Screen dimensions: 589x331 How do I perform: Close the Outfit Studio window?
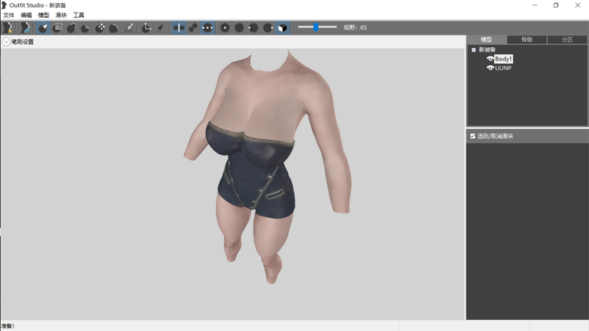click(578, 6)
